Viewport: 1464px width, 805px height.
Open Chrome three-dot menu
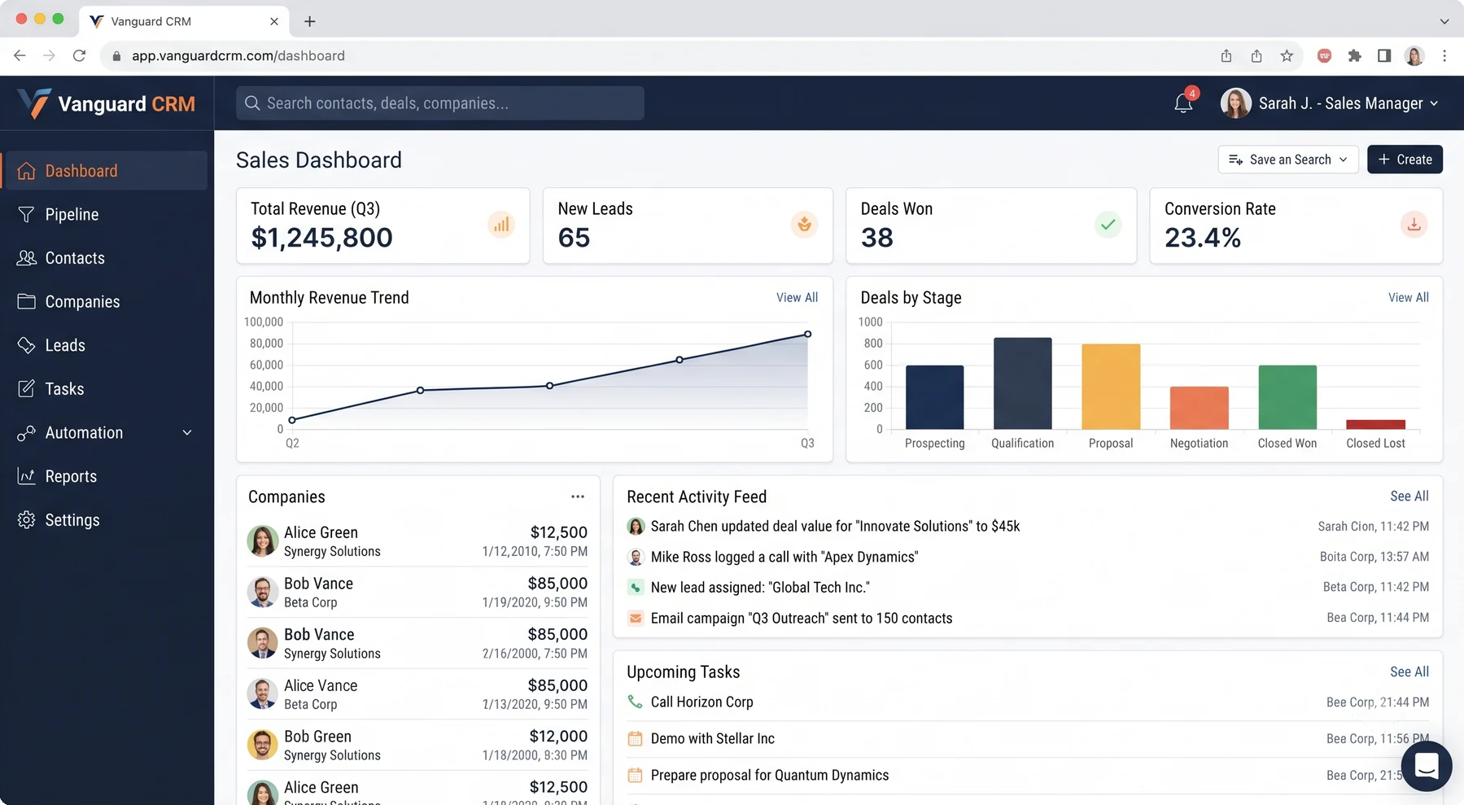tap(1444, 55)
